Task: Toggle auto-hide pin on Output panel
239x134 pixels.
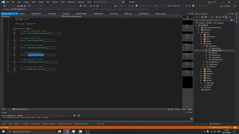Action: (x=189, y=112)
